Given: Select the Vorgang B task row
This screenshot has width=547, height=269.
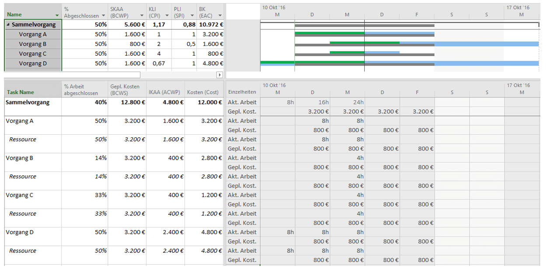Looking at the screenshot, I should [32, 44].
